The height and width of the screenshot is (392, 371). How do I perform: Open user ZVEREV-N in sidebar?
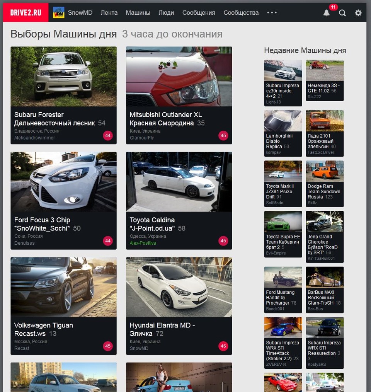[276, 365]
